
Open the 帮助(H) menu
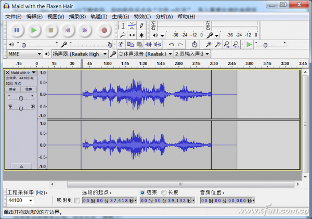186,17
